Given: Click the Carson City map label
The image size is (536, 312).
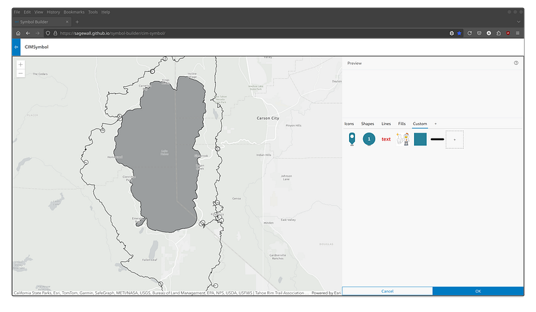Looking at the screenshot, I should (x=267, y=118).
